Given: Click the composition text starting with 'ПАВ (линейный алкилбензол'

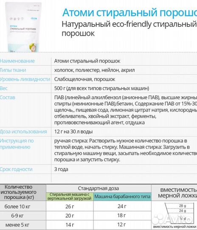Looking at the screenshot, I should [126, 110].
